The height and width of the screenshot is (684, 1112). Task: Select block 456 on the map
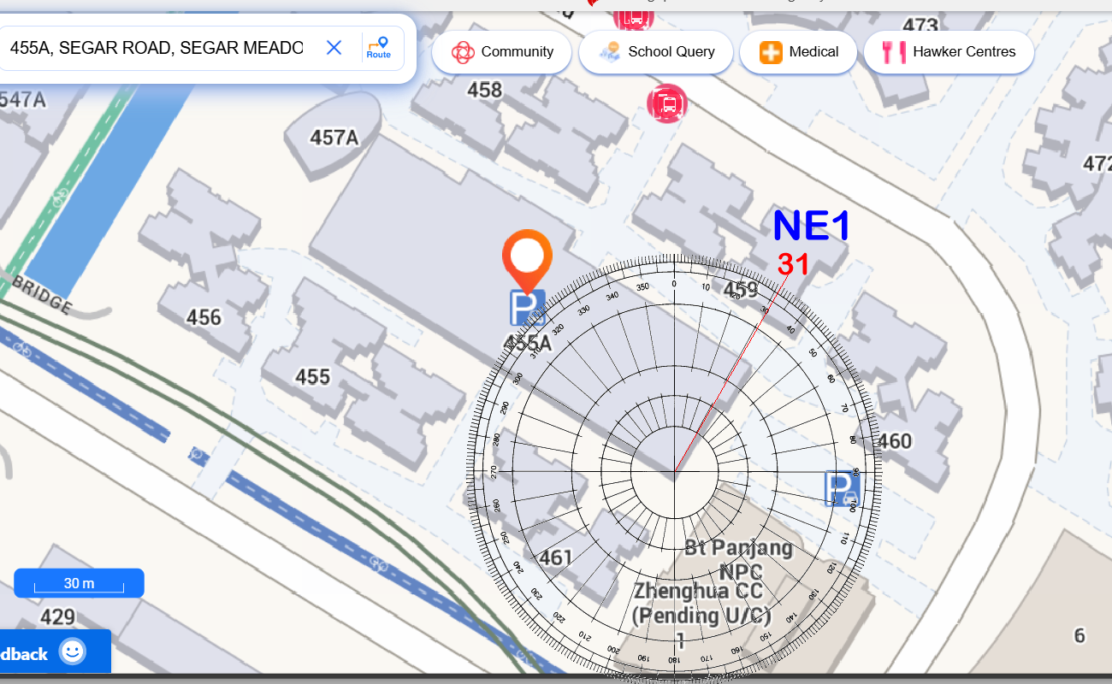click(x=204, y=318)
